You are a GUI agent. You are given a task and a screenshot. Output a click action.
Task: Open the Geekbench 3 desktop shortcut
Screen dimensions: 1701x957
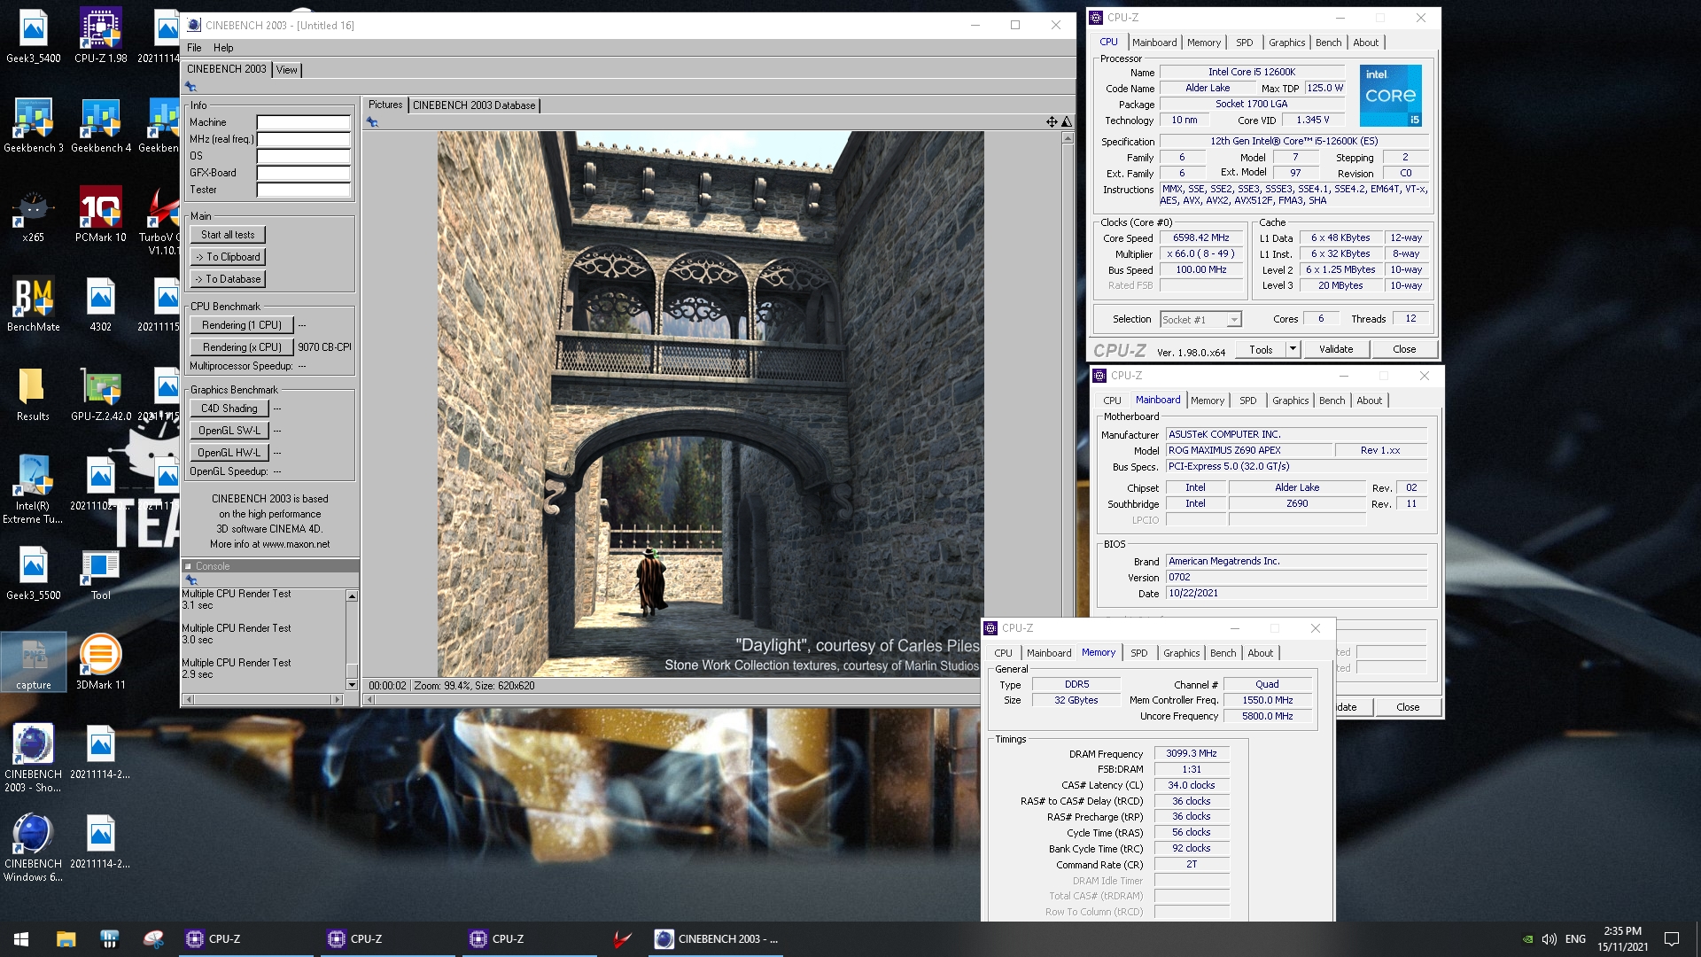(34, 126)
